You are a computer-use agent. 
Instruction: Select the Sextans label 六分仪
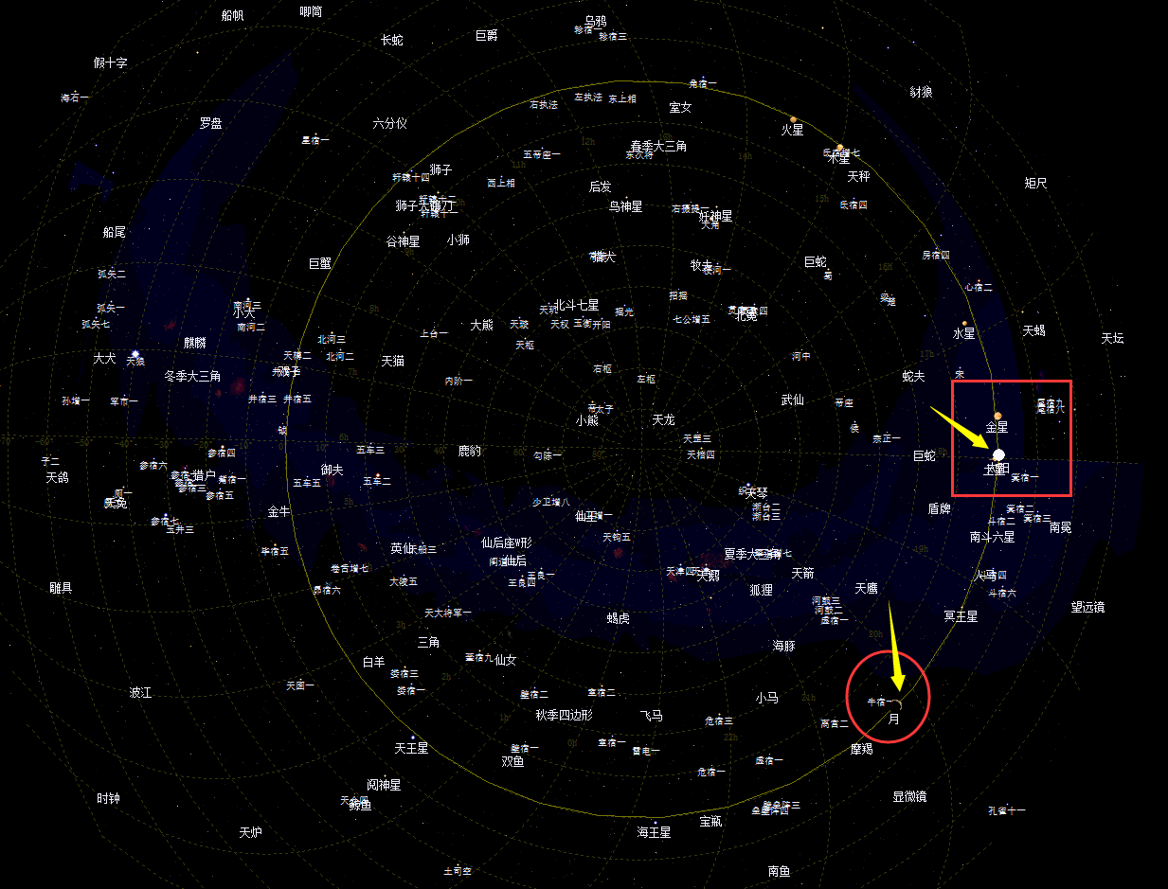(x=389, y=123)
